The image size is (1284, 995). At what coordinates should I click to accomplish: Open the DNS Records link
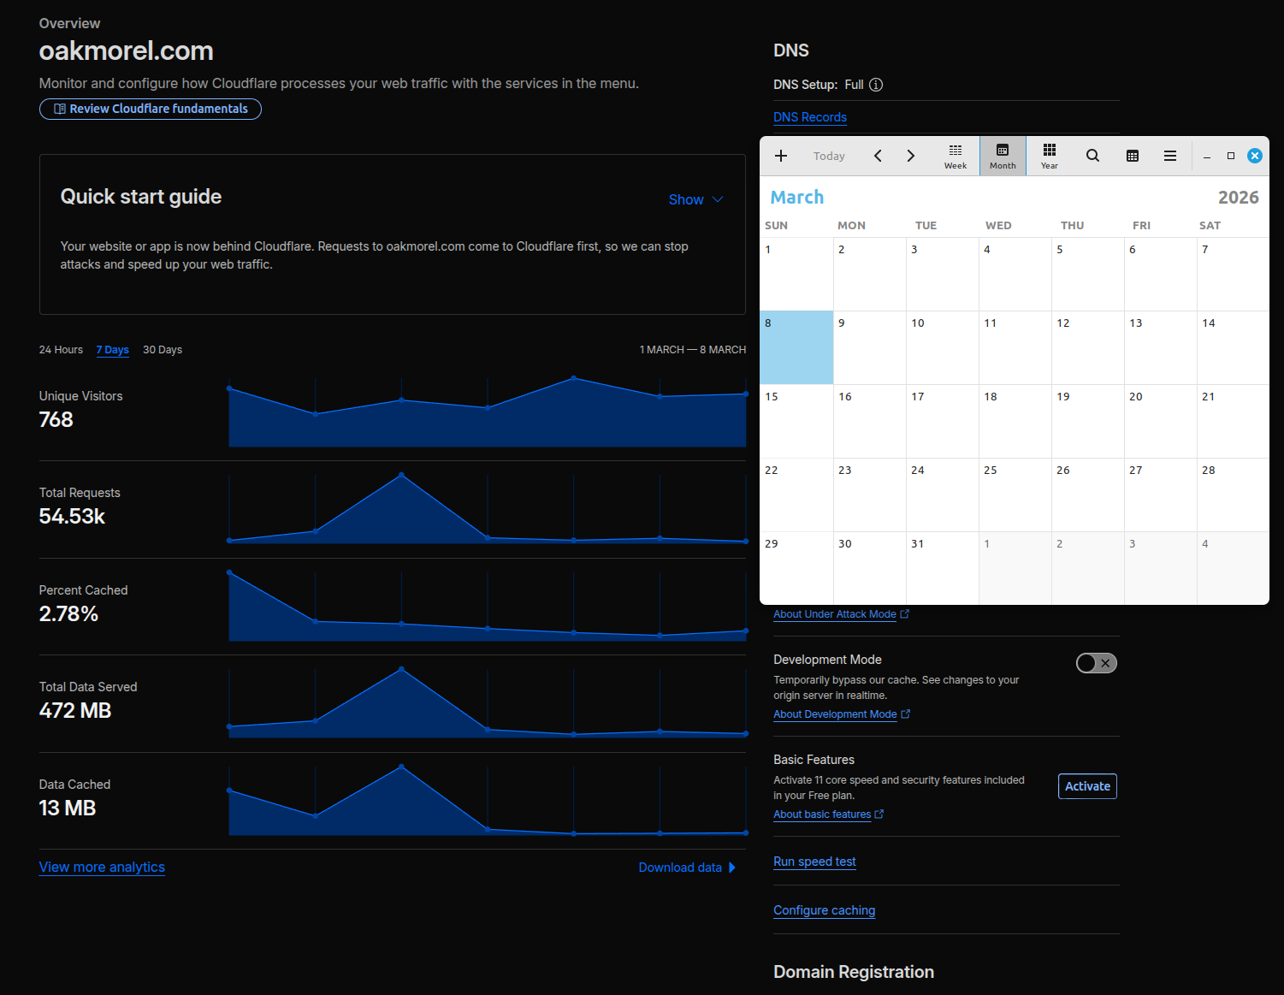pos(809,117)
